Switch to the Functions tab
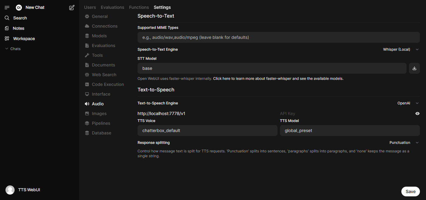This screenshot has height=200, width=426. [139, 7]
